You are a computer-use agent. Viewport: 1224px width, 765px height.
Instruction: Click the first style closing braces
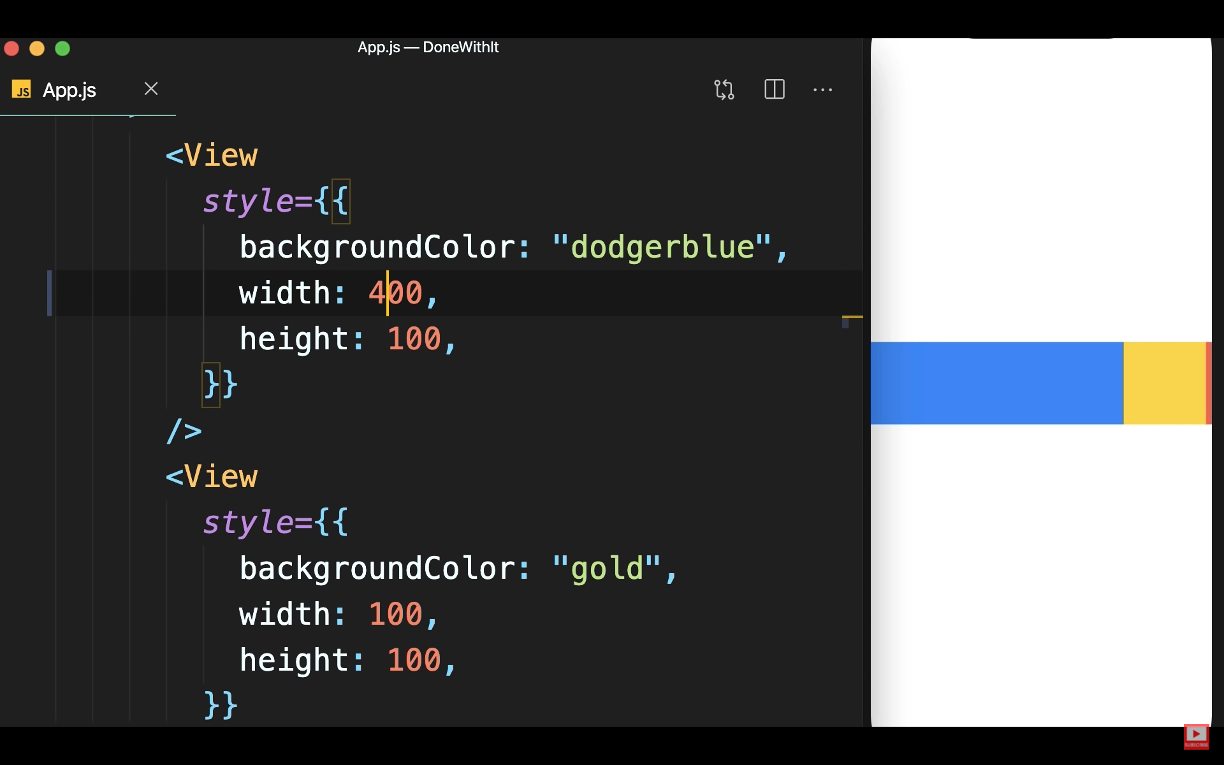click(221, 384)
